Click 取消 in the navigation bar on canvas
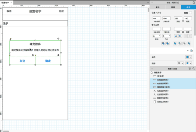This screenshot has width=196, height=132. click(9, 11)
